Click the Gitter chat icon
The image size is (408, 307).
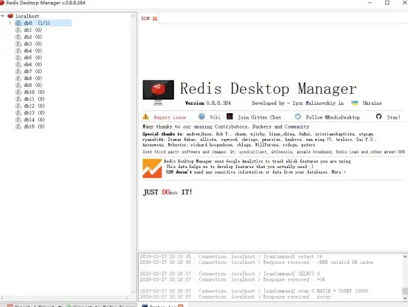coord(230,117)
